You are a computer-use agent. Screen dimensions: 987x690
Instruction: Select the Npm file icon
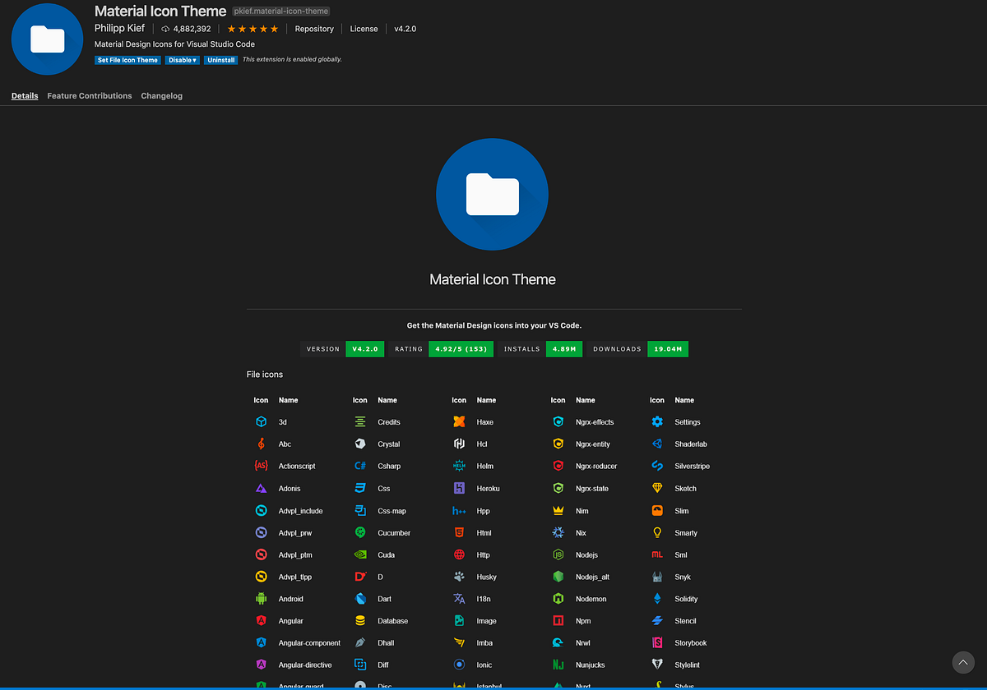[558, 620]
